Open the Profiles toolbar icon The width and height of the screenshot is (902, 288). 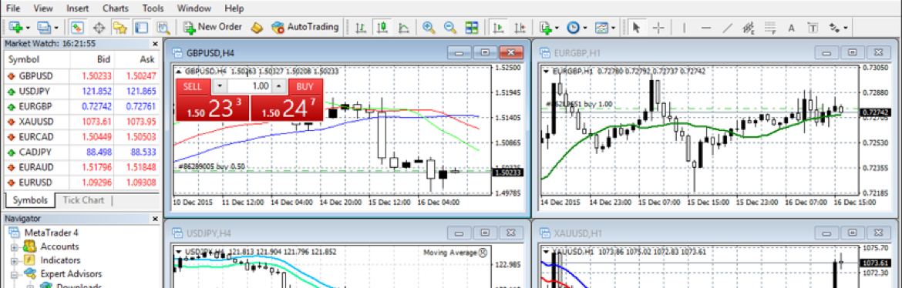(44, 27)
